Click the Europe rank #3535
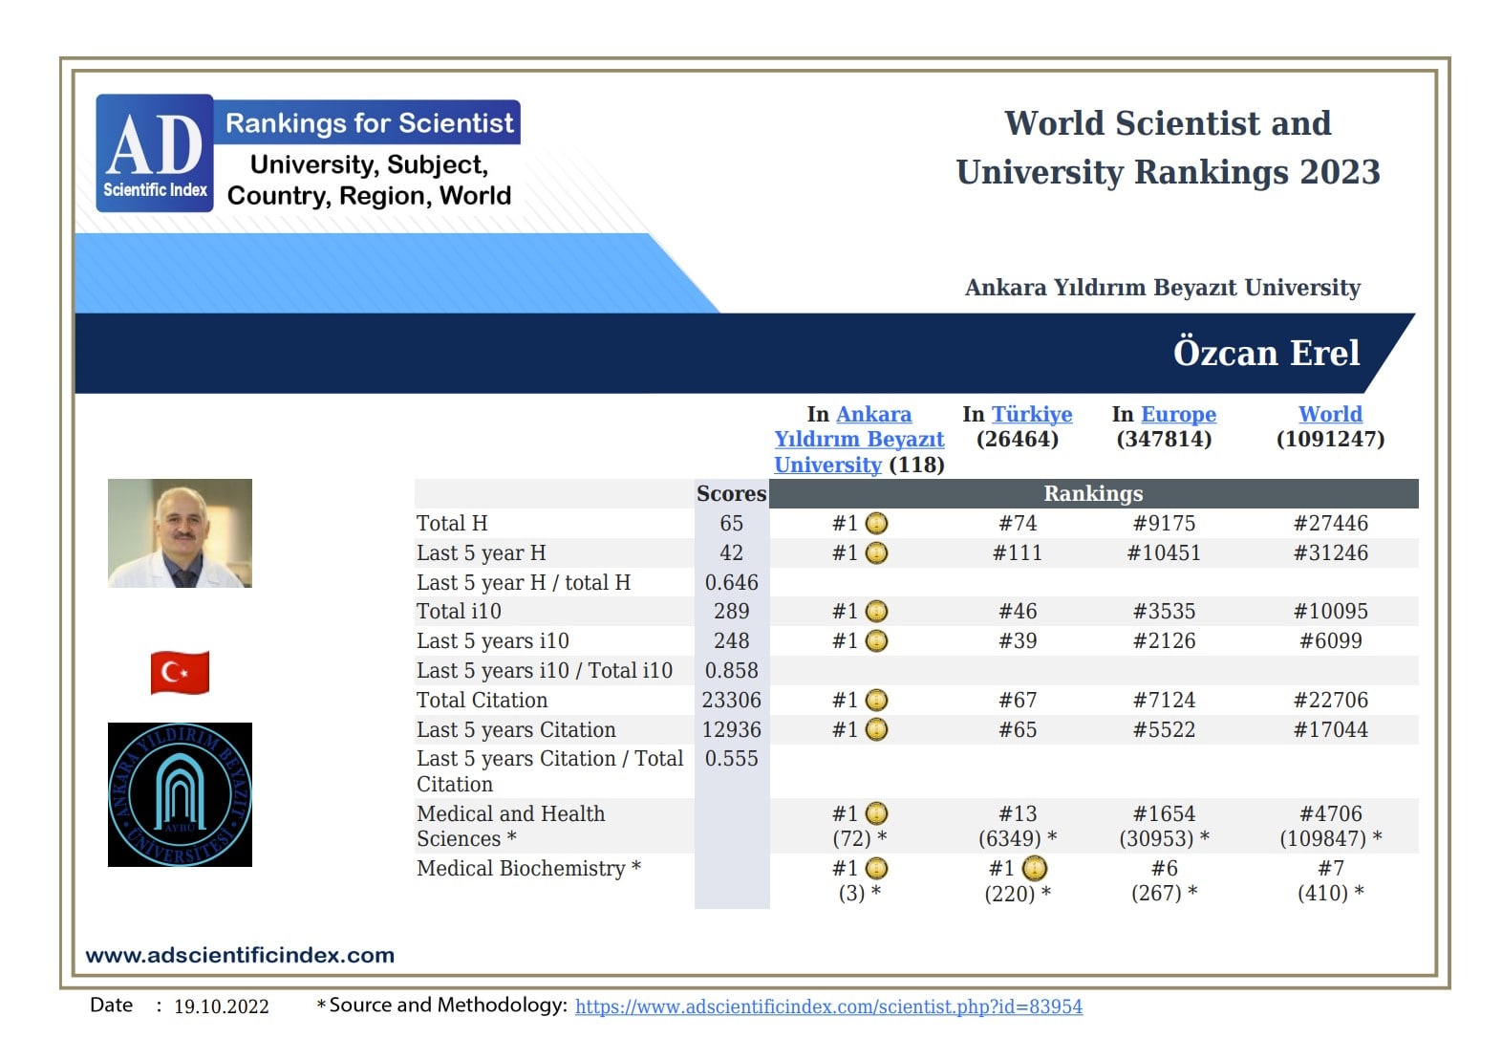Screen dimensions: 1502x1060 tap(1164, 612)
